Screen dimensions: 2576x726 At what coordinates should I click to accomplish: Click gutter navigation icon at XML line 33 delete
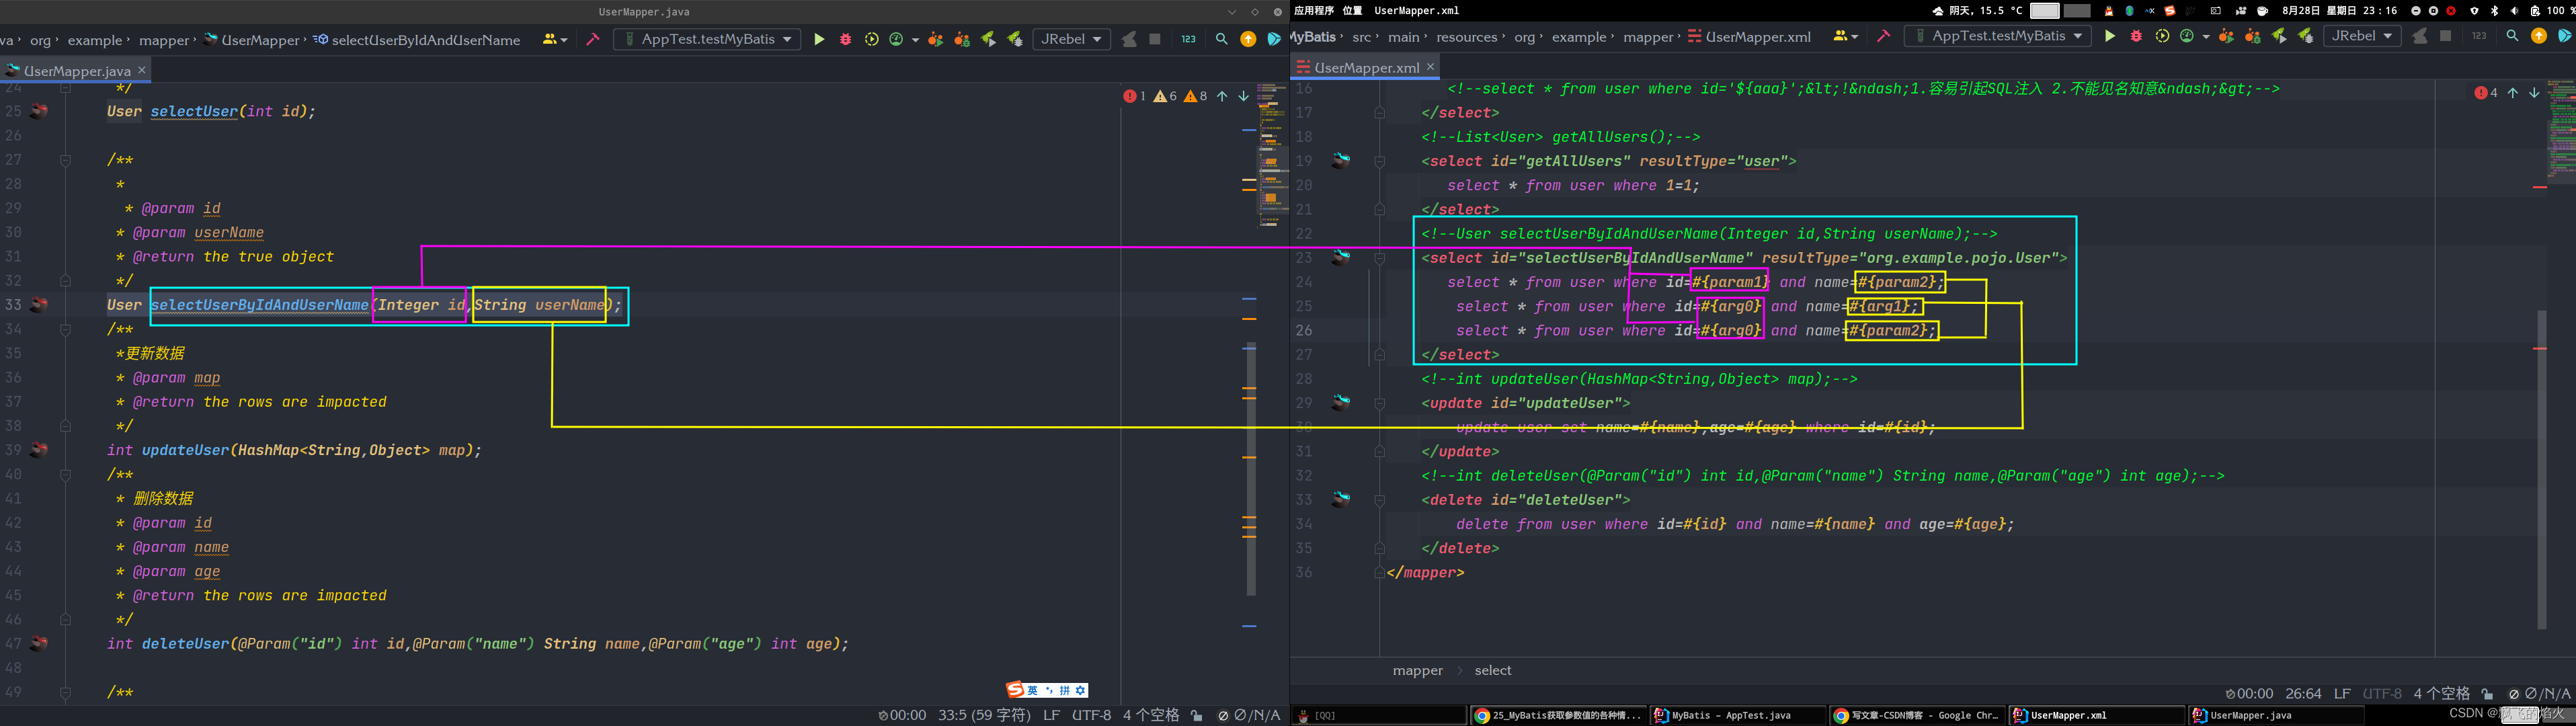click(x=1340, y=499)
